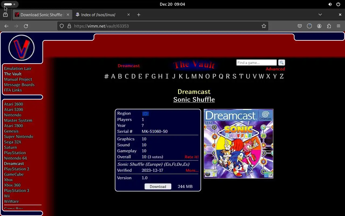Open Emulation Lair in sidebar

pos(18,69)
